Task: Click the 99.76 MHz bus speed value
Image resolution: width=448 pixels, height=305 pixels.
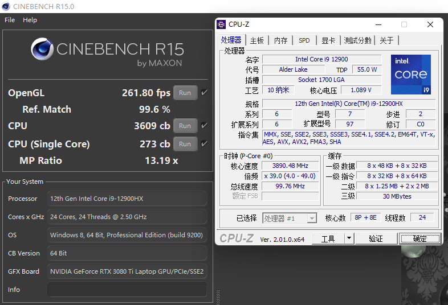Action: point(290,186)
